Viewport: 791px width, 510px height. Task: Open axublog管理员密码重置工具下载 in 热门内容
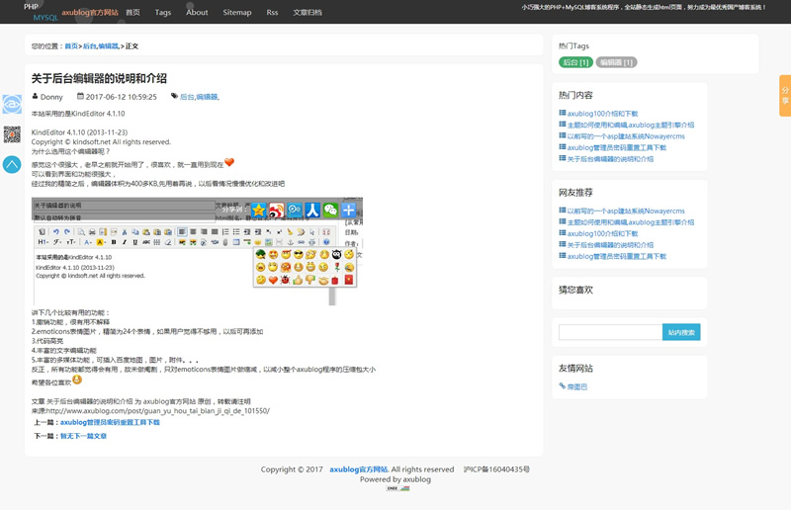tap(616, 147)
